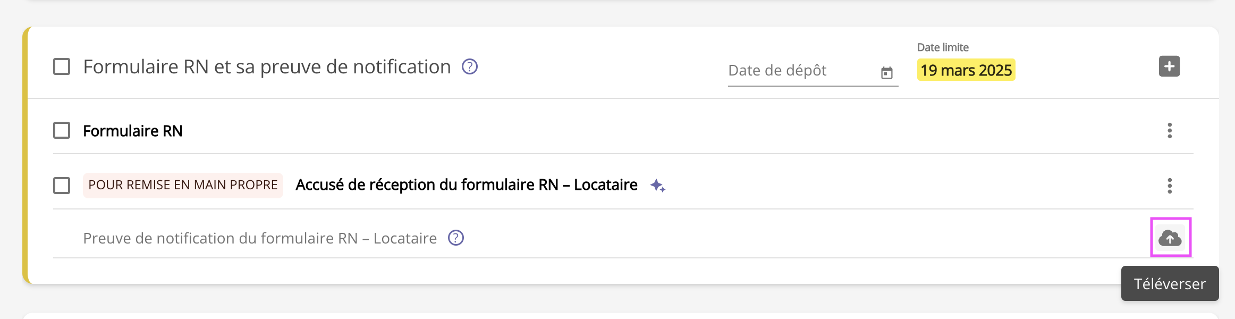Viewport: 1235px width, 319px height.
Task: Click the sparkle icon after Accusé de réception
Action: [657, 186]
